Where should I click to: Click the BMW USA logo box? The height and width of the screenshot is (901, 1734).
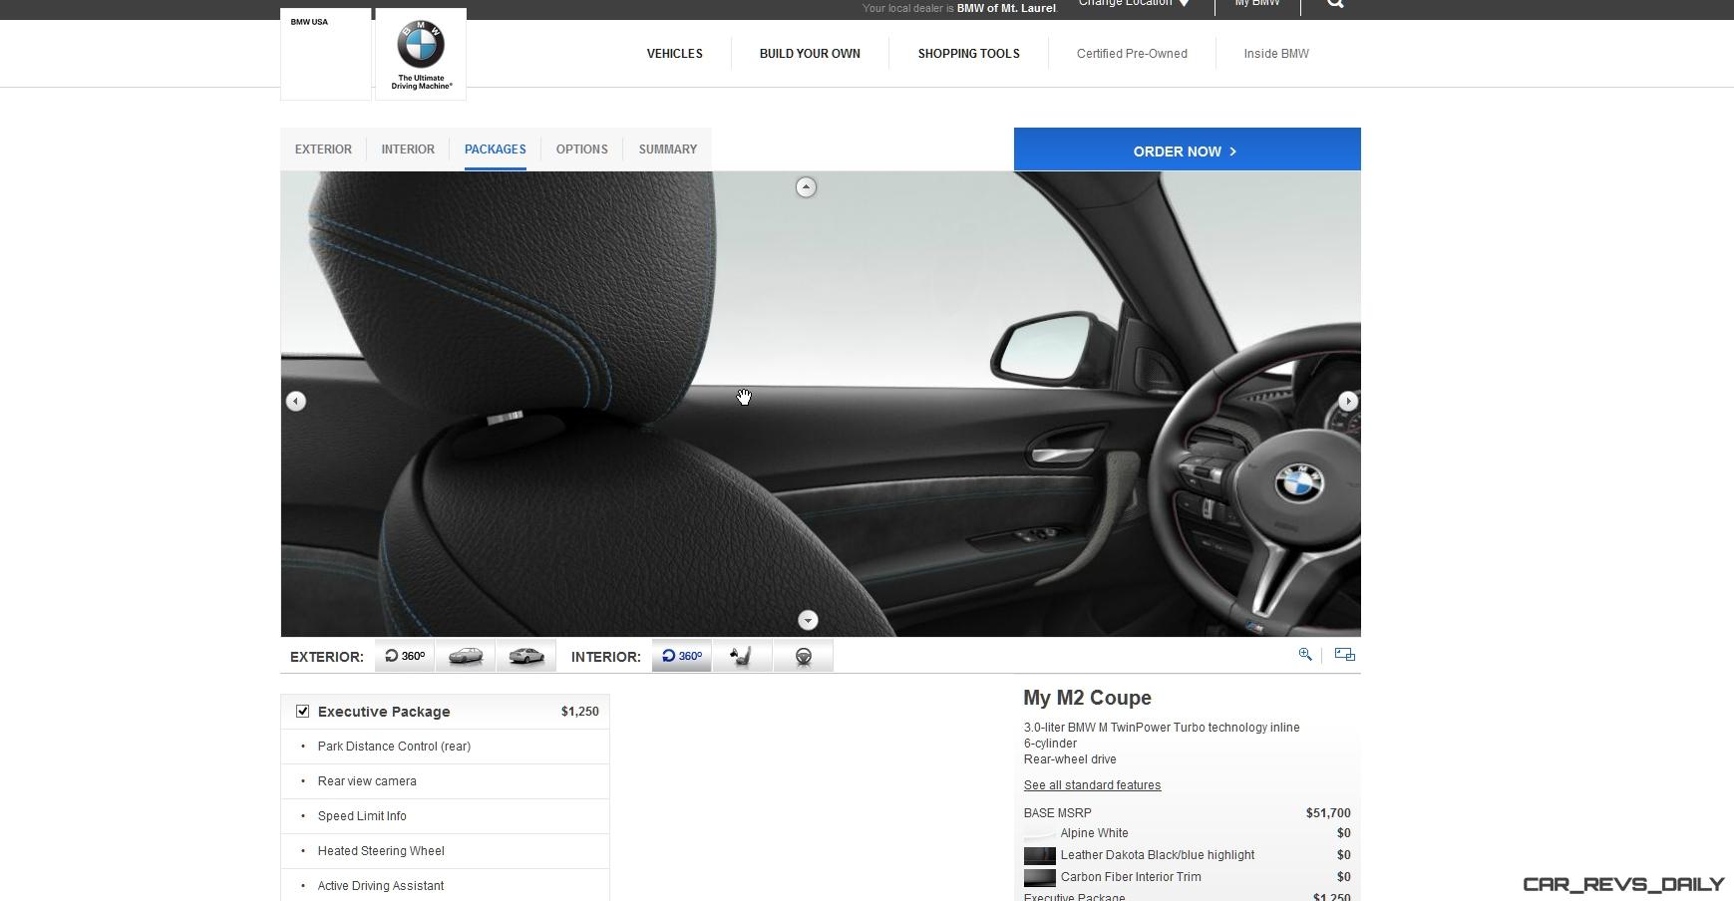[x=326, y=55]
